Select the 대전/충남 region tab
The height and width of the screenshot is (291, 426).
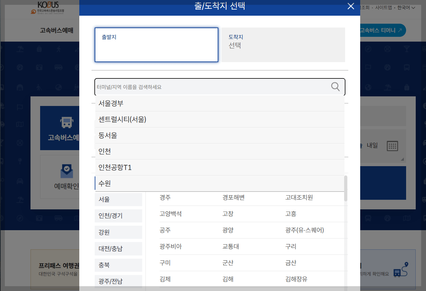pos(118,249)
